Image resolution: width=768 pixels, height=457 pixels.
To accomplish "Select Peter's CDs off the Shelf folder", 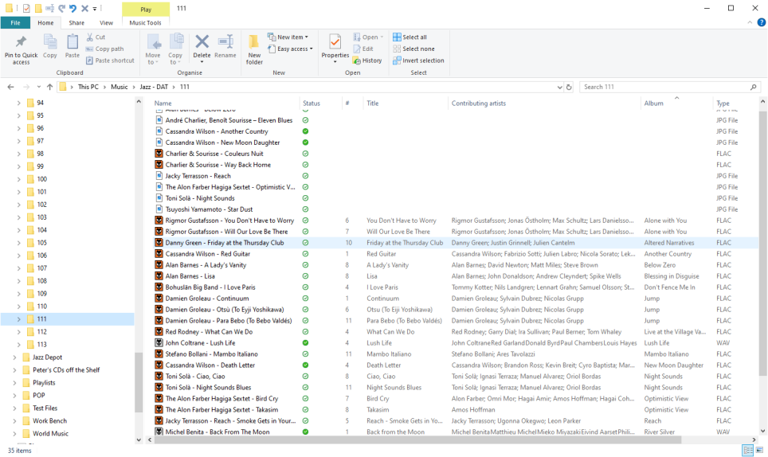I will click(66, 370).
